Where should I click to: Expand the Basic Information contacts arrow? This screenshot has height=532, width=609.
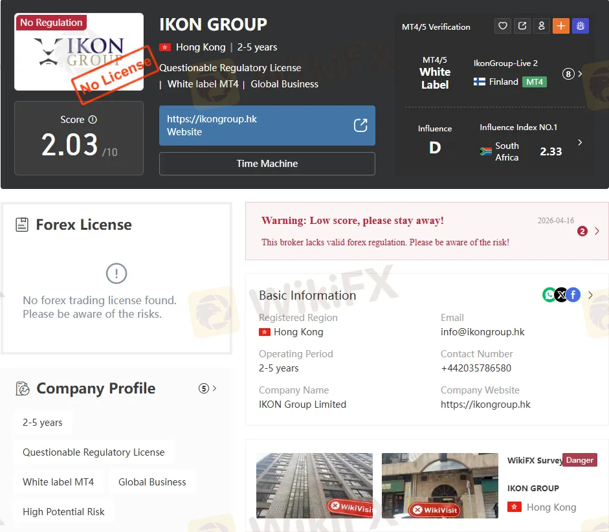coord(590,295)
